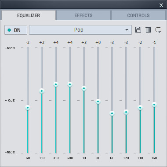Click the -12dB scale label
The height and width of the screenshot is (167, 167).
(10, 152)
